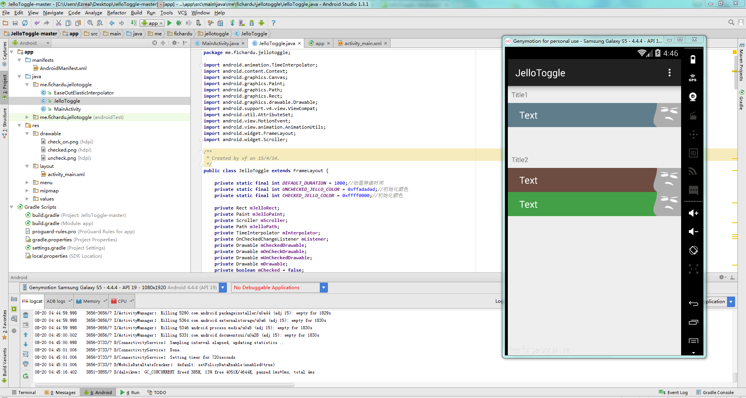This screenshot has height=398, width=746.
Task: Click Clear logcat trash icon
Action: (x=26, y=315)
